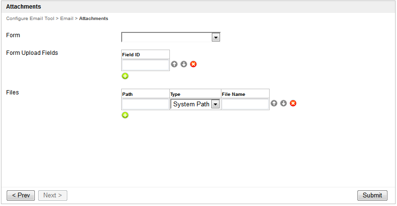The width and height of the screenshot is (397, 206).
Task: Click the disabled Next button
Action: coord(52,196)
